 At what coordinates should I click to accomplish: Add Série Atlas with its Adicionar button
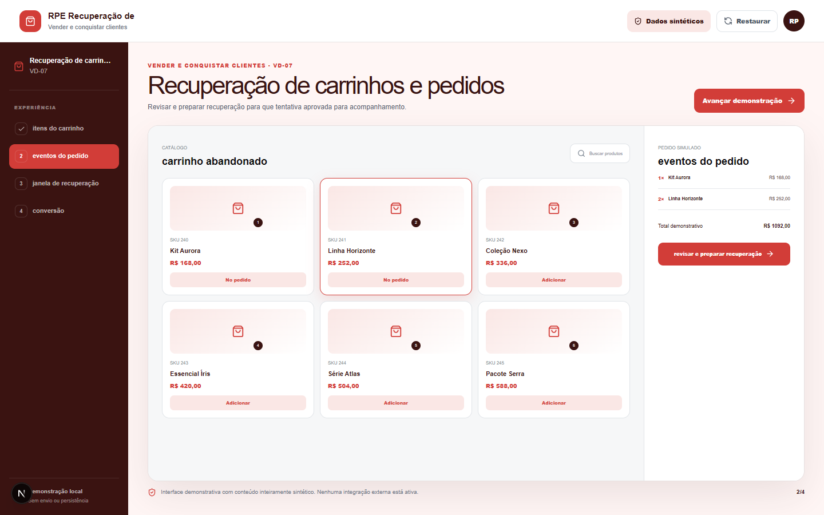coord(396,403)
